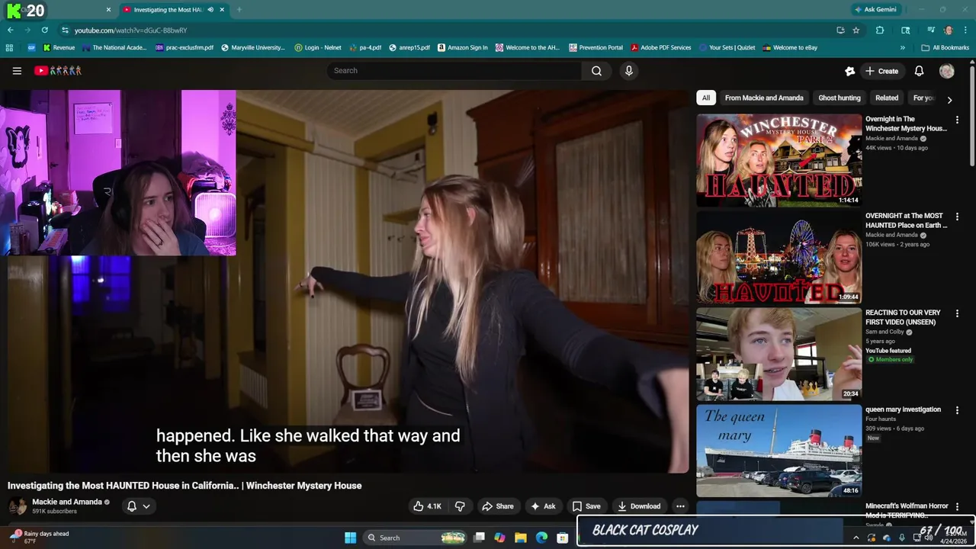Open File Explorer from the taskbar
The width and height of the screenshot is (976, 549).
pyautogui.click(x=521, y=538)
